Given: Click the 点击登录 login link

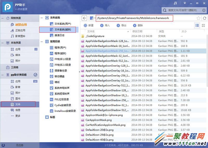Looking at the screenshot, I should coord(21,9).
